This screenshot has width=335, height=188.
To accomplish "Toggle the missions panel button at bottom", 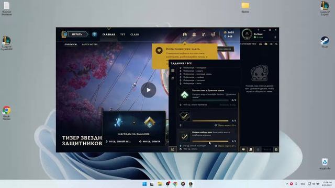I will (x=173, y=149).
